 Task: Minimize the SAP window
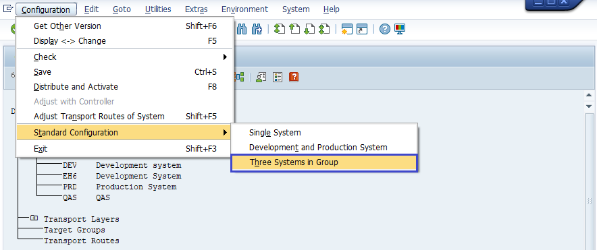(538, 2)
